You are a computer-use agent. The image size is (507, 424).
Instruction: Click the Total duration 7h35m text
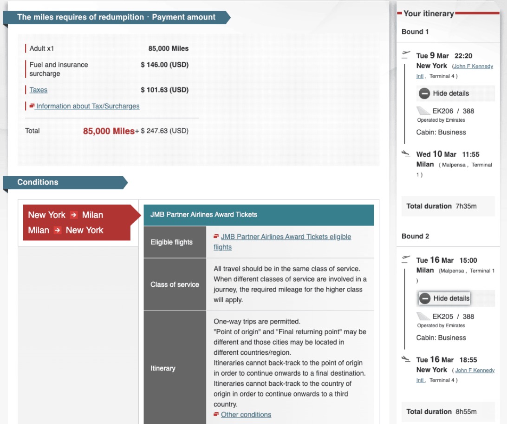point(442,206)
